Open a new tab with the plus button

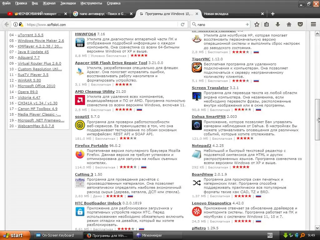[272, 14]
